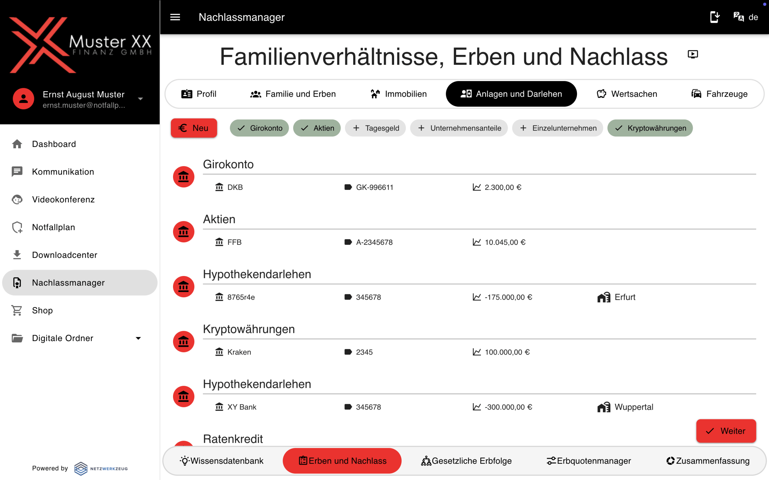
Task: Click the 10.045,00 € value
Action: click(x=505, y=242)
